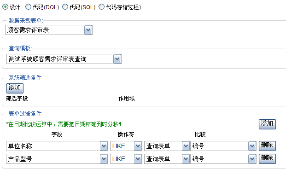
Task: Select the 设计 radio button
Action: (5, 7)
